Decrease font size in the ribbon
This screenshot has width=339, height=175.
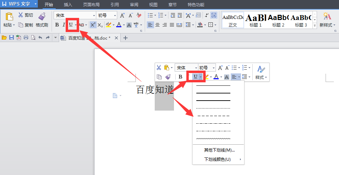(131, 16)
